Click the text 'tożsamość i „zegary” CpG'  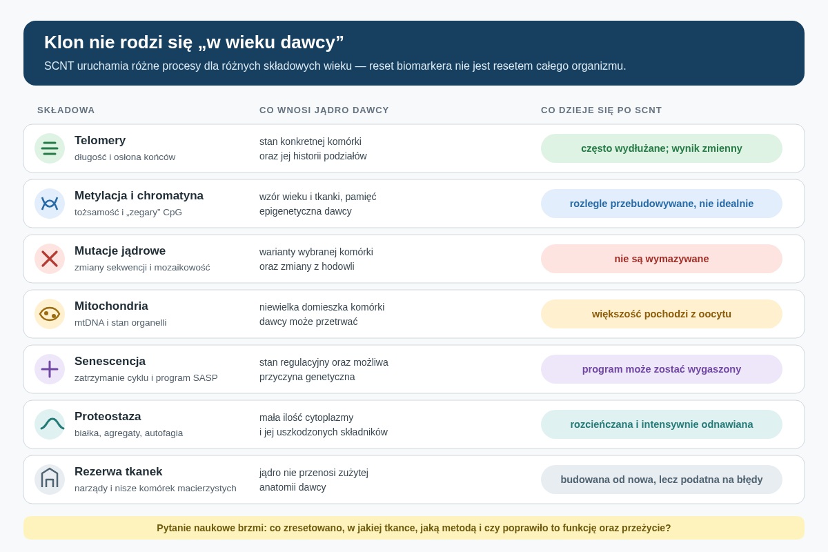pos(128,213)
